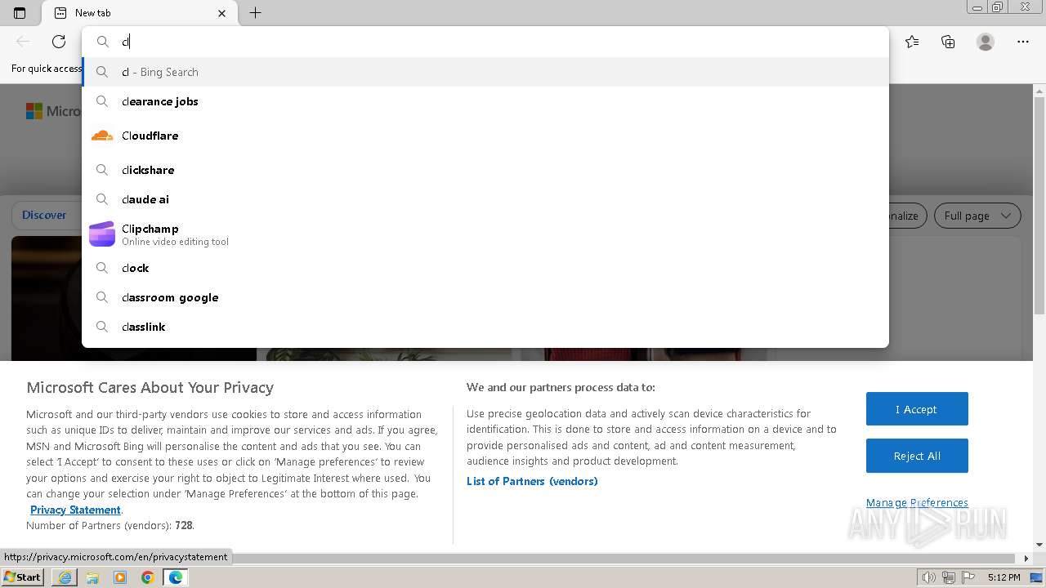Open Internet Explorer from the taskbar
The height and width of the screenshot is (588, 1046).
click(x=65, y=577)
